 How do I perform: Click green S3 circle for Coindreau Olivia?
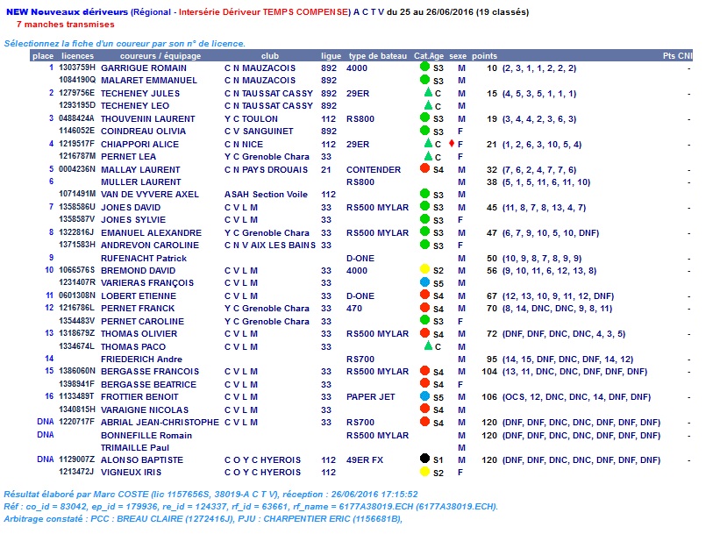(424, 131)
